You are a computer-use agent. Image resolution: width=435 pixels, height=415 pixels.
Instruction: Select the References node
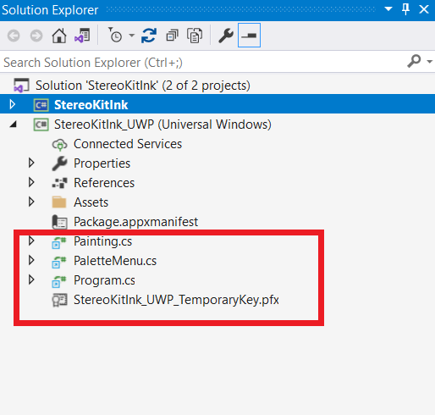(x=104, y=183)
